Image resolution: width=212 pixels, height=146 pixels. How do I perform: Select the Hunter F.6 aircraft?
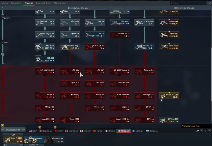(x=144, y=71)
